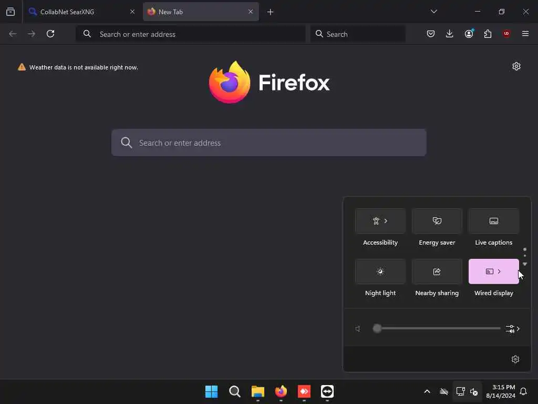Open sound output selection icon
Image resolution: width=538 pixels, height=404 pixels.
coord(513,329)
